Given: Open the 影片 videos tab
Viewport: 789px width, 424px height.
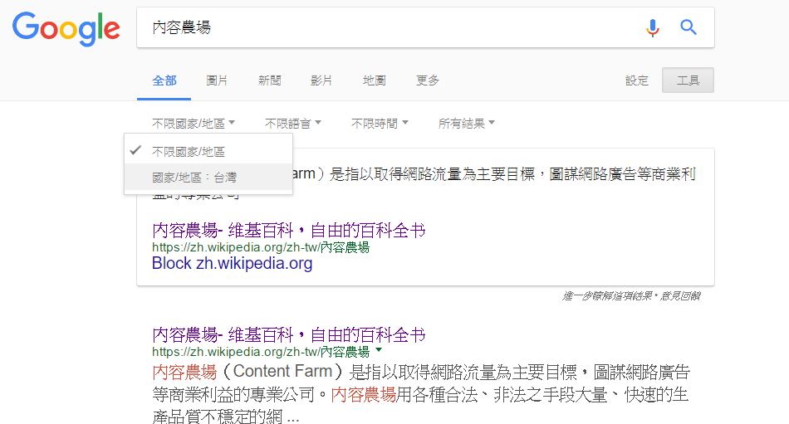Looking at the screenshot, I should click(x=321, y=80).
